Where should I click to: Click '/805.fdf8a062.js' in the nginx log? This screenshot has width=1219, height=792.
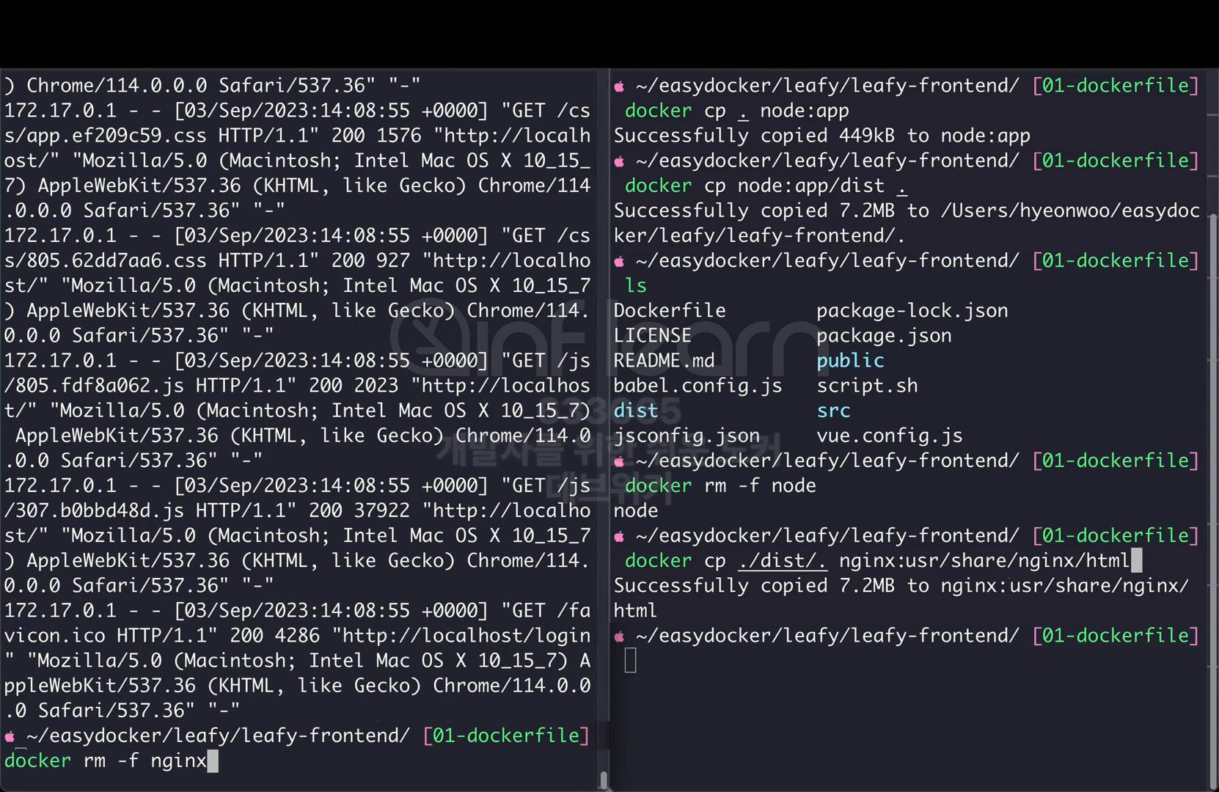(95, 386)
